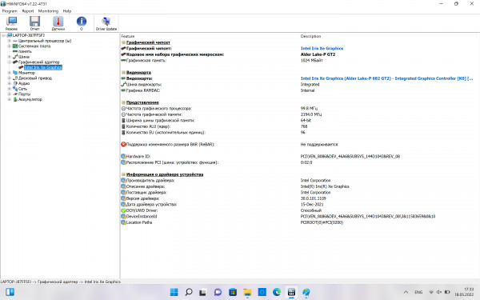The width and height of the screenshot is (480, 300).
Task: Select Intel Iris Xe Graphics in tree
Action: [x=43, y=67]
